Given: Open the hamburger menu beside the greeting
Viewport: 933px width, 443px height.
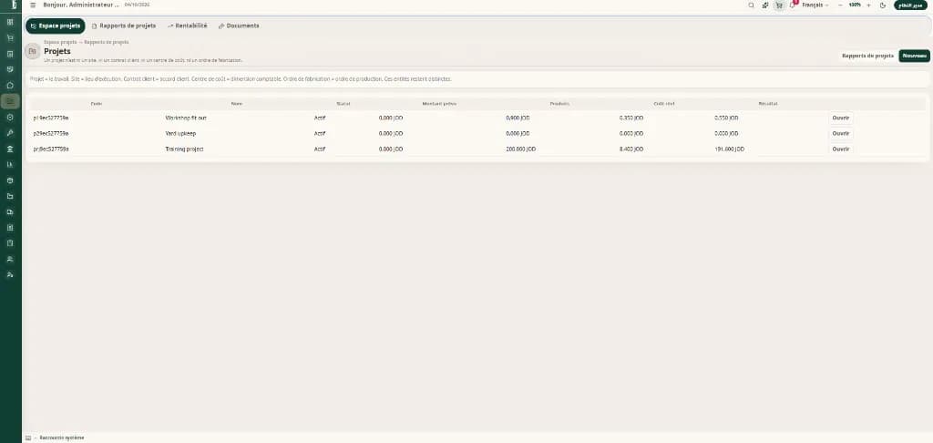Looking at the screenshot, I should [x=33, y=5].
